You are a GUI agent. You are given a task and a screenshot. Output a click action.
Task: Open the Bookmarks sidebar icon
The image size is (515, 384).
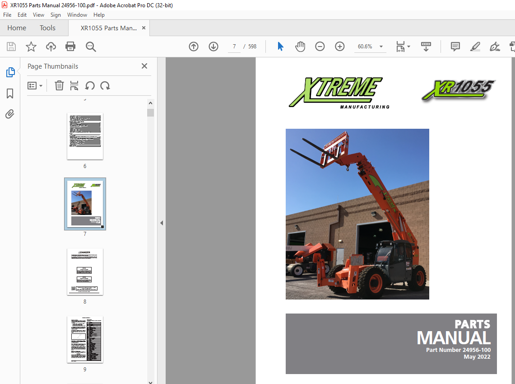[10, 94]
